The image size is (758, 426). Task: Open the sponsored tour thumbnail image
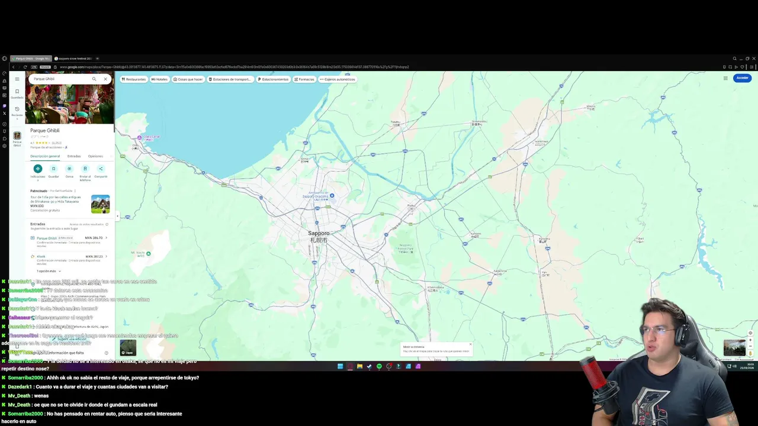100,204
